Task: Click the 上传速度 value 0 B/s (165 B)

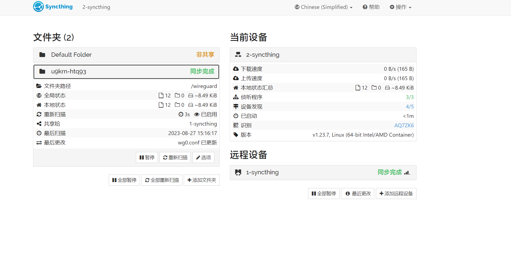Action: [x=399, y=78]
